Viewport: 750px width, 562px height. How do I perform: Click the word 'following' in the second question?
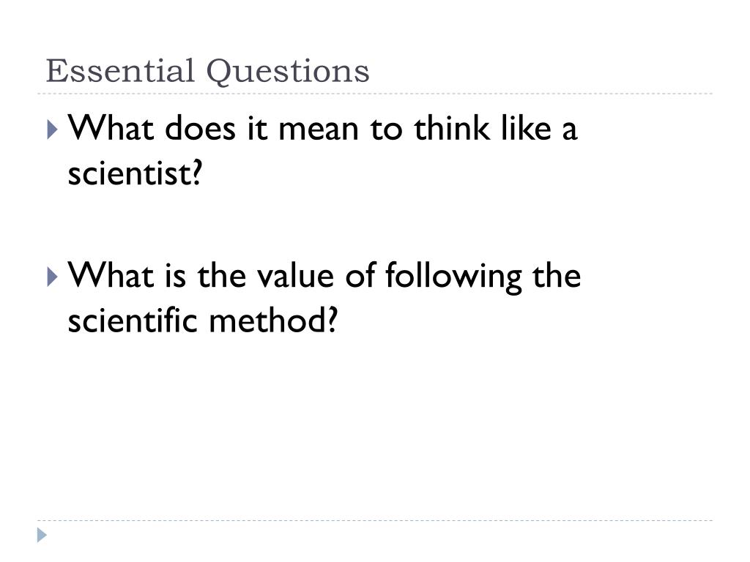click(453, 277)
